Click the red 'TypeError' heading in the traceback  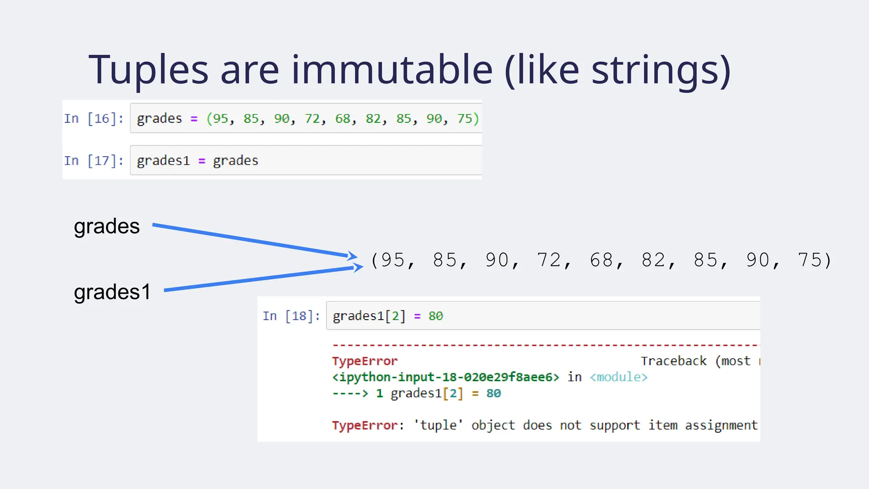(365, 361)
